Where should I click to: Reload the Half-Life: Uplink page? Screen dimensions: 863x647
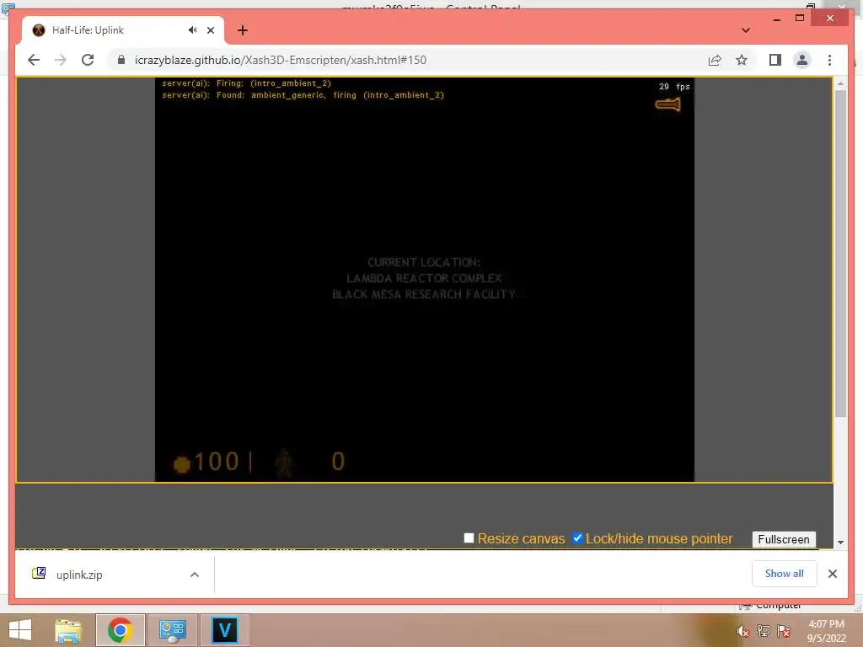(88, 60)
